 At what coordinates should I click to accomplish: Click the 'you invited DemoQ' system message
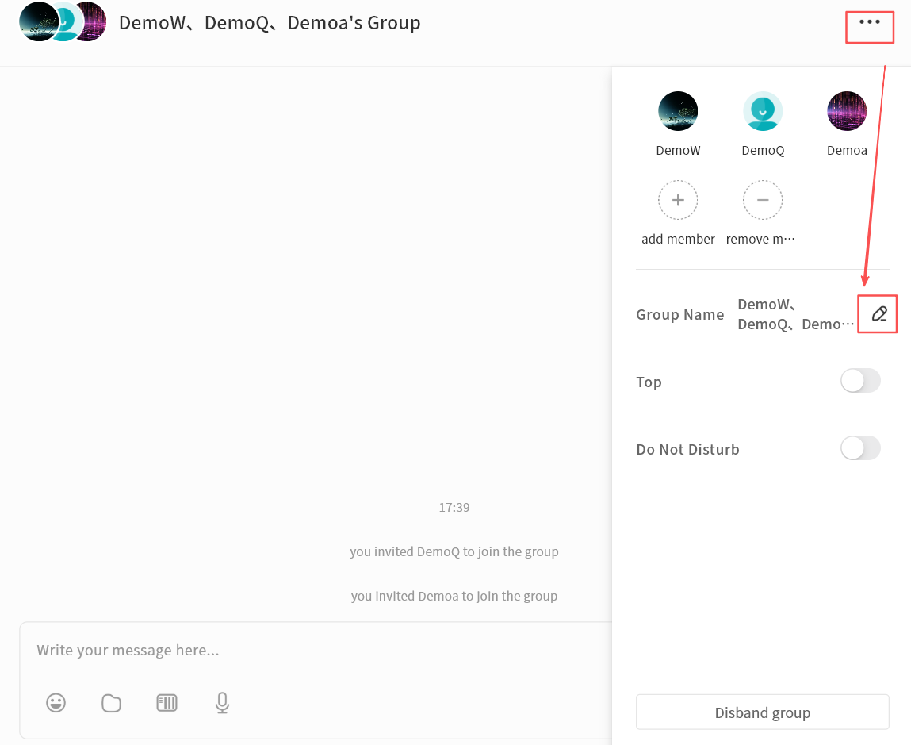[454, 551]
